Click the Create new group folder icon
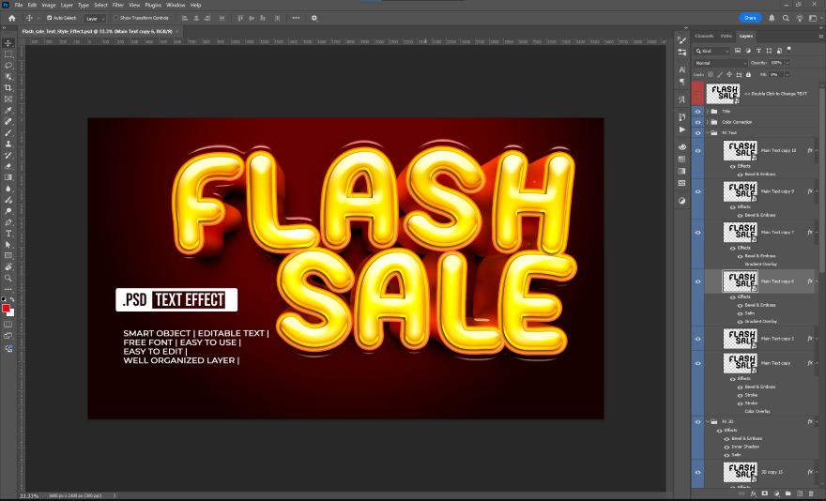Image resolution: width=826 pixels, height=501 pixels. tap(788, 493)
